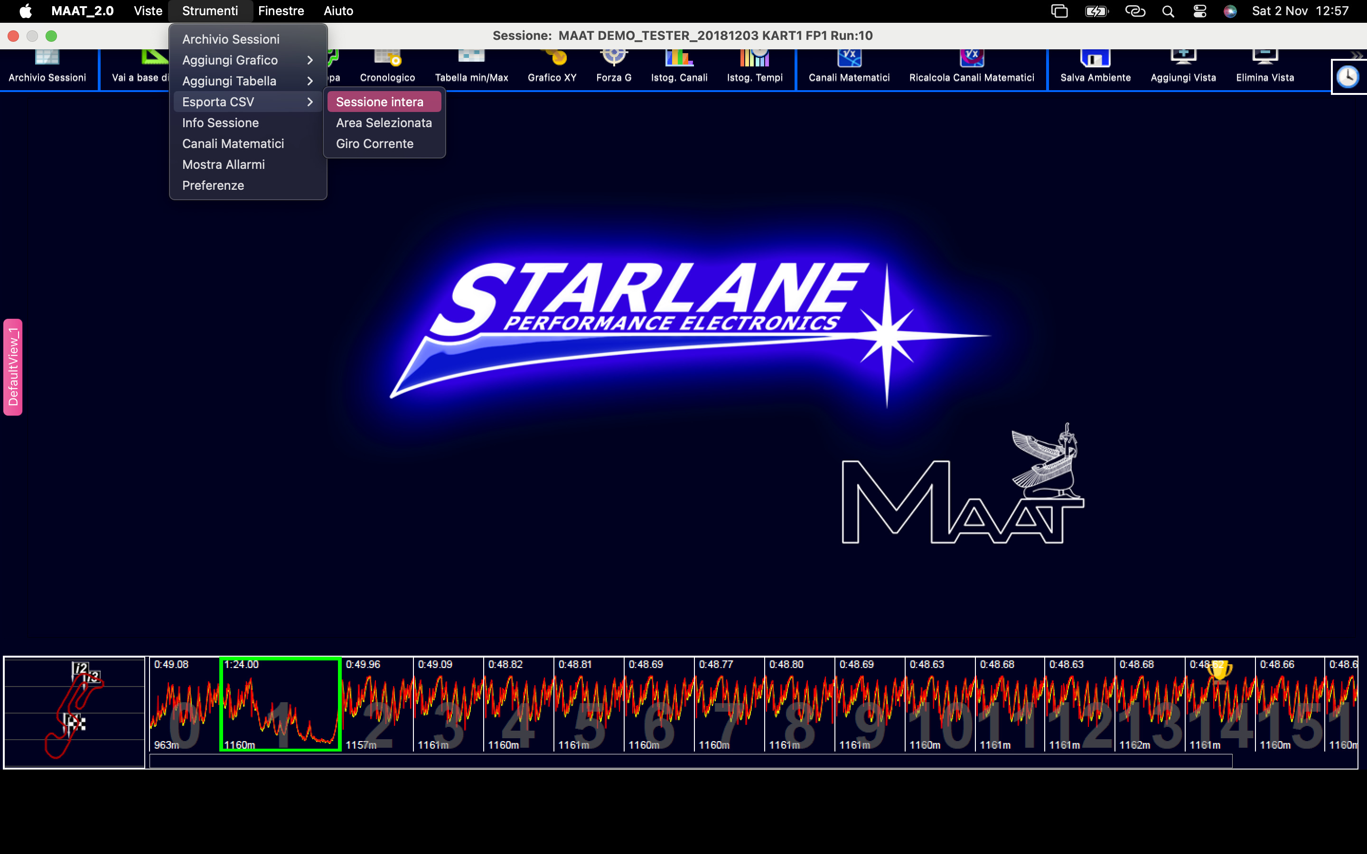Select Giro Corrente from submenu
1367x854 pixels.
(x=375, y=143)
